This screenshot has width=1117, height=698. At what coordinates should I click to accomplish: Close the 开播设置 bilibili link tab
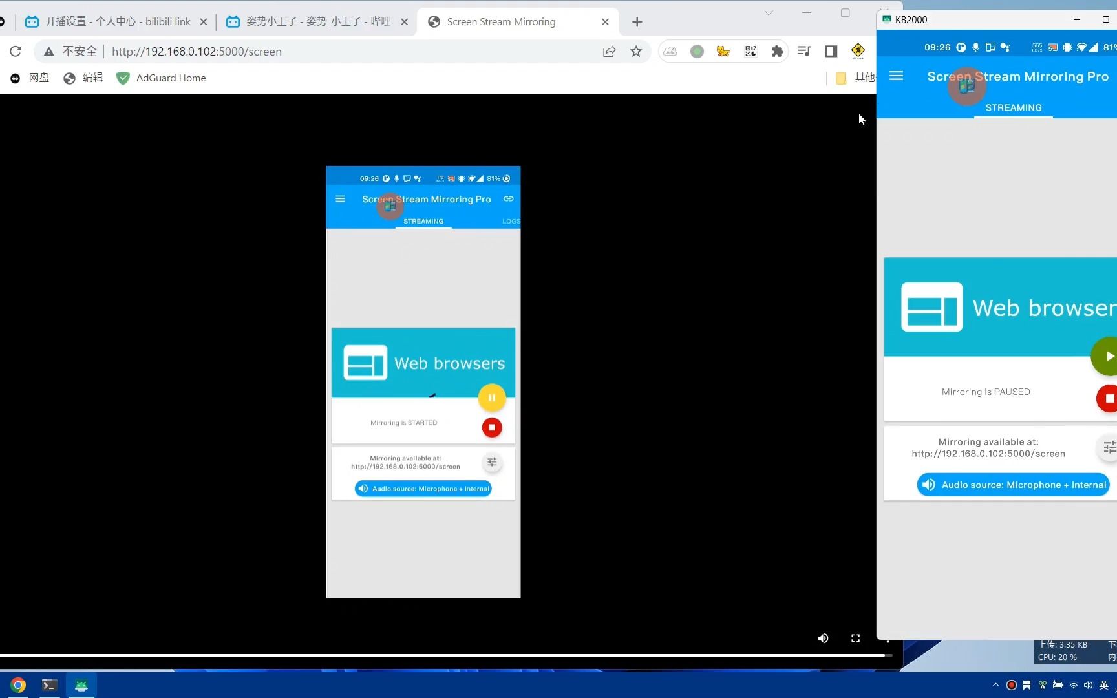[204, 22]
